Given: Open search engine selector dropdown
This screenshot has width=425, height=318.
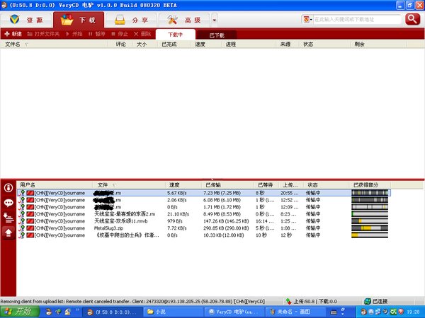Looking at the screenshot, I should [307, 20].
